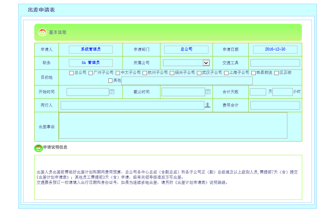Image resolution: width=335 pixels, height=214 pixels.
Task: Open the 开始时间 calendar picker icon
Action: 112,92
